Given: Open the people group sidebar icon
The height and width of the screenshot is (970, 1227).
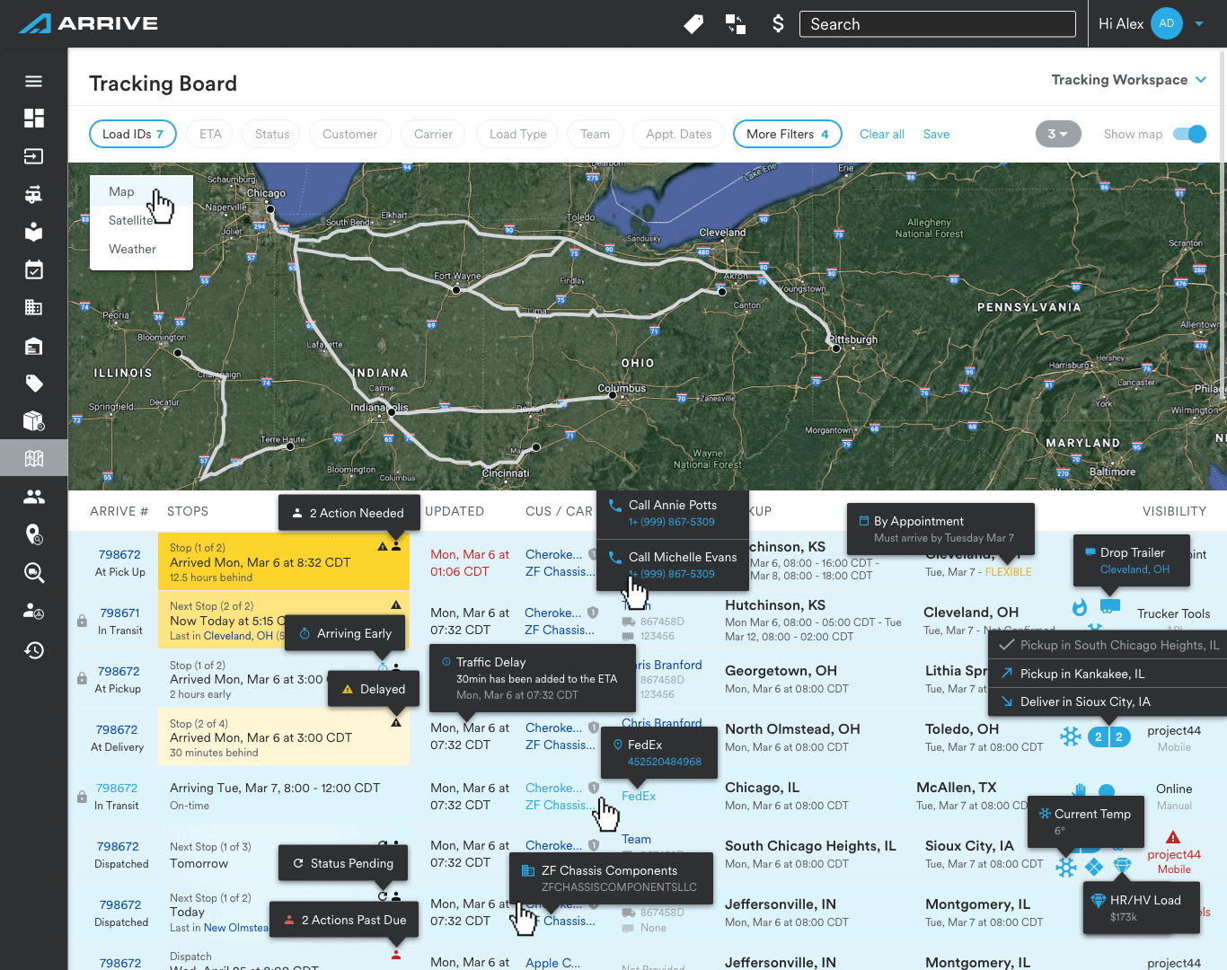Looking at the screenshot, I should point(34,497).
